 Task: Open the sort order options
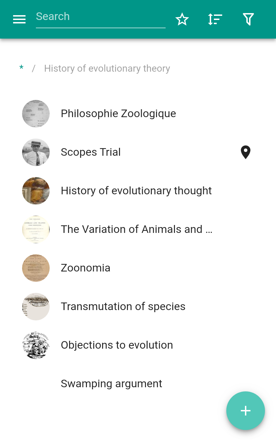click(x=215, y=19)
